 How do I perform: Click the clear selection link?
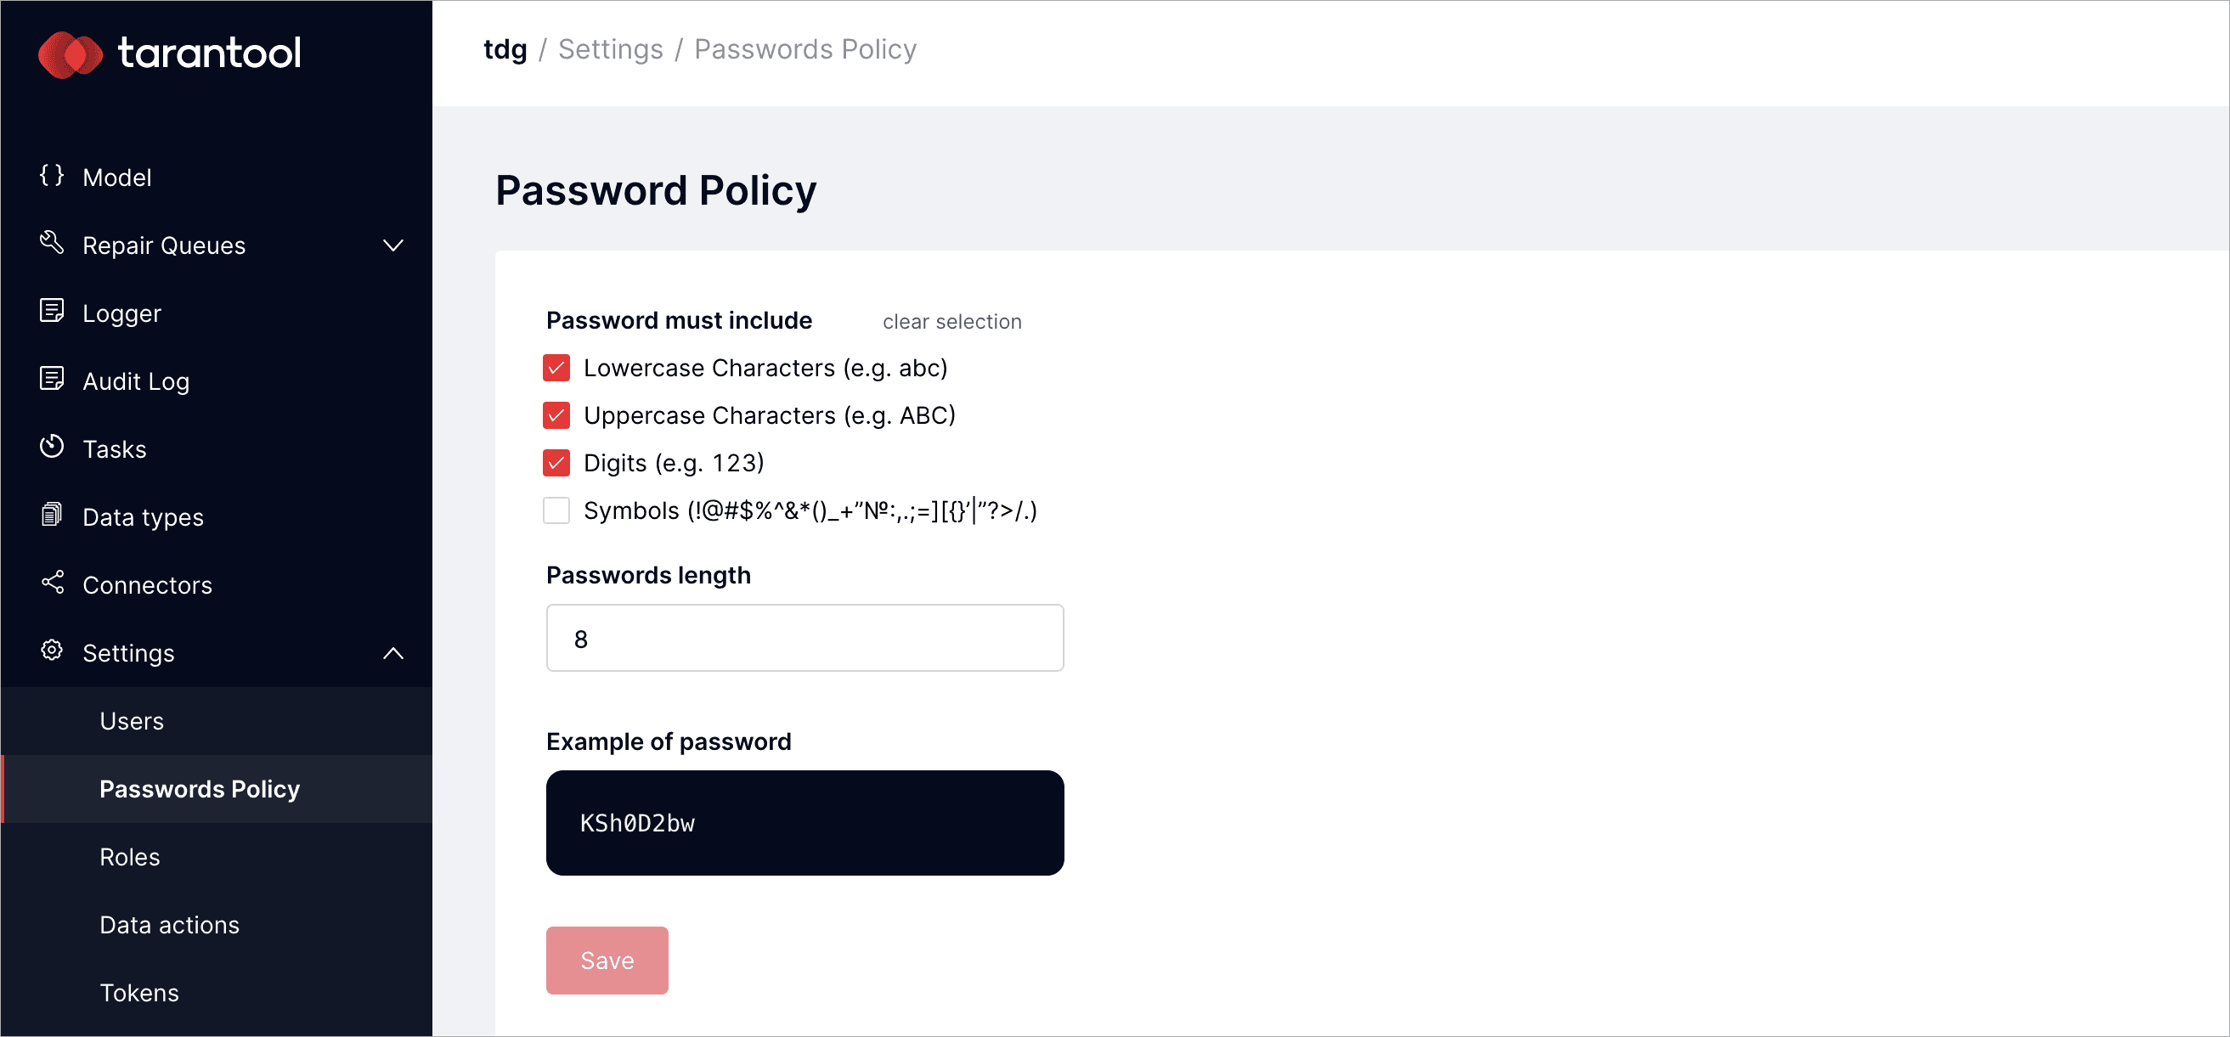[952, 322]
